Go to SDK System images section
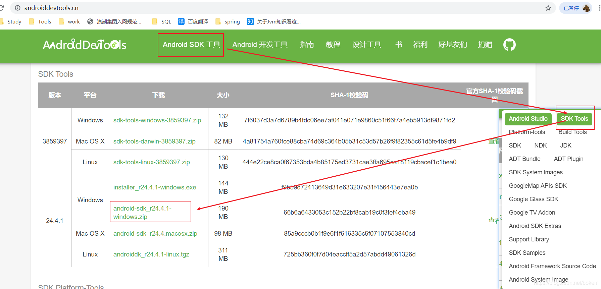This screenshot has height=289, width=601. (x=536, y=172)
